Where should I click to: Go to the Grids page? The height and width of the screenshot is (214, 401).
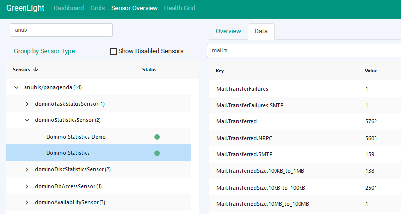coord(98,8)
